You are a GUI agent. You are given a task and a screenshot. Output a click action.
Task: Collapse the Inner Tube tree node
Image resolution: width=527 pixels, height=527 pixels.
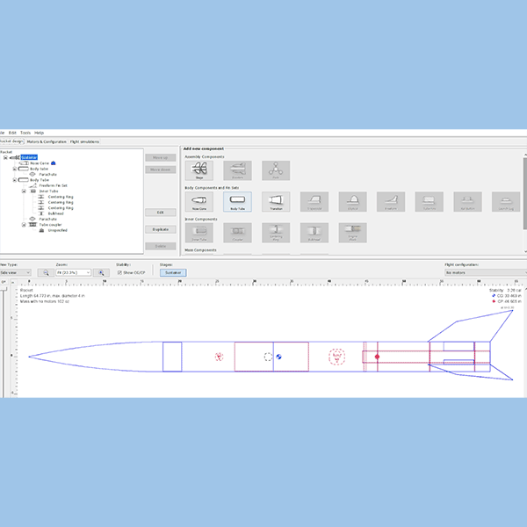24,191
